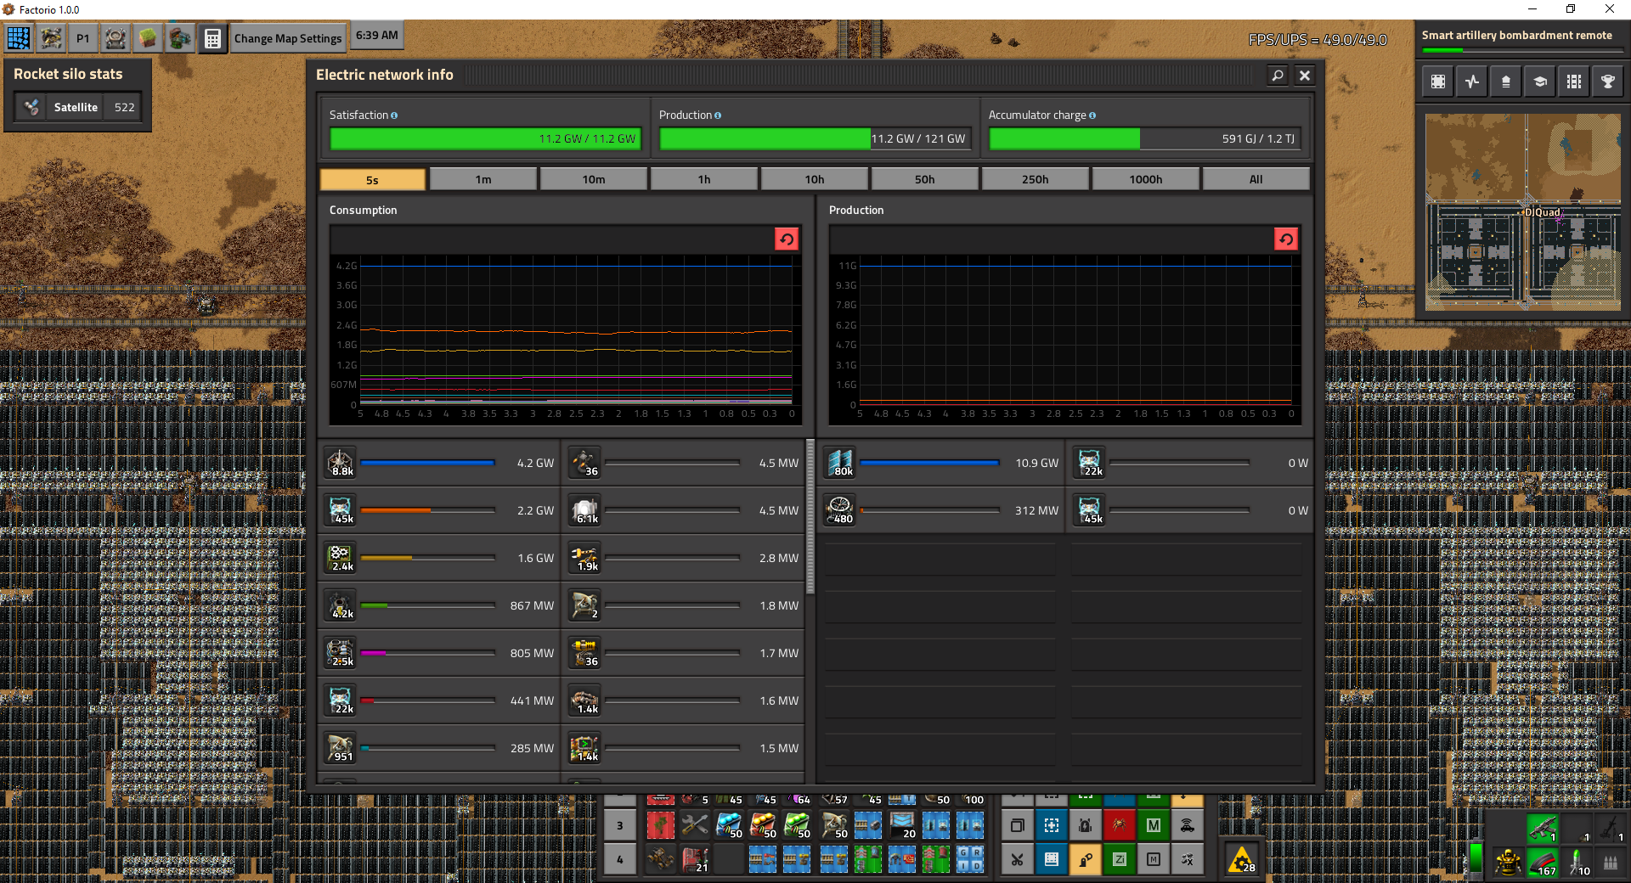Toggle the 805 MW consumer entry icon
Screen dimensions: 1631x883
tap(341, 653)
